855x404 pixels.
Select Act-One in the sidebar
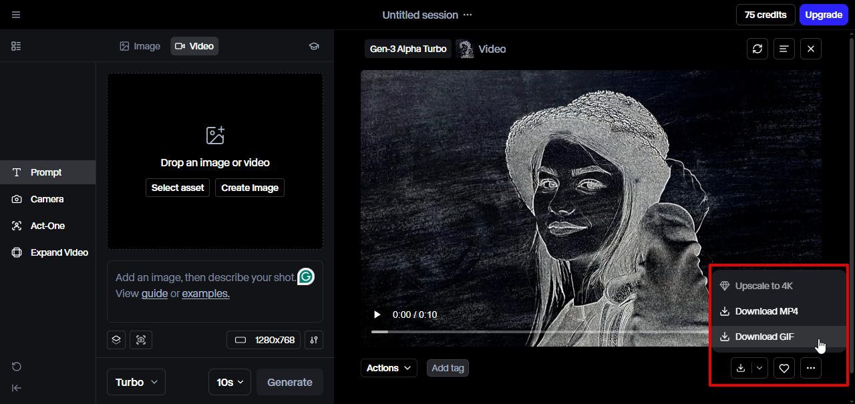[47, 226]
